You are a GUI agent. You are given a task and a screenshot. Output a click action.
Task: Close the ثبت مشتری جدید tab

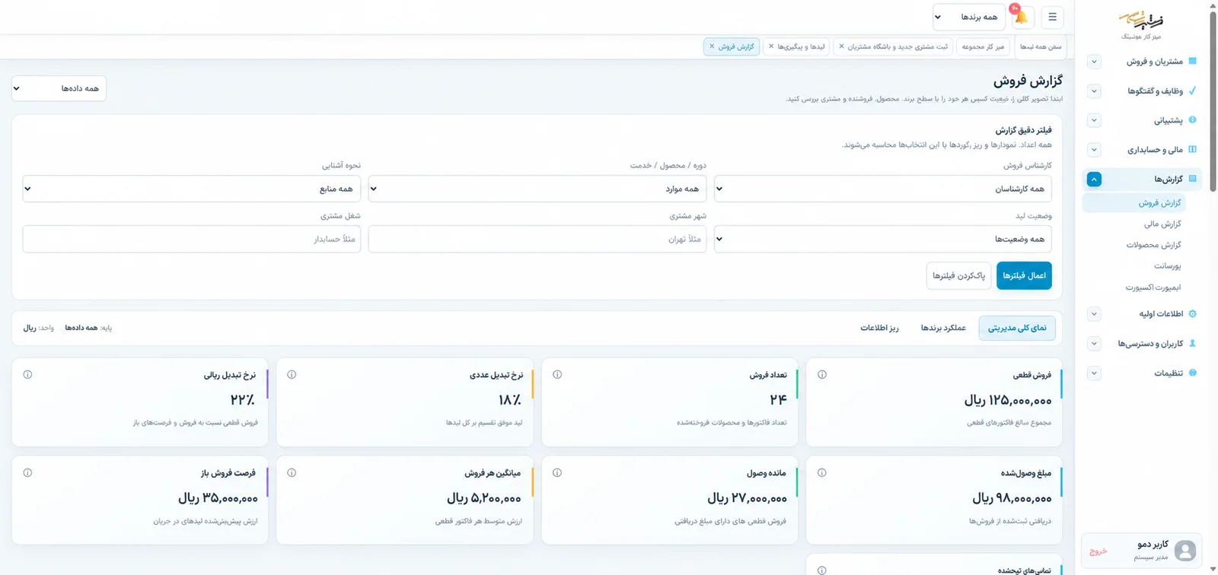[841, 46]
